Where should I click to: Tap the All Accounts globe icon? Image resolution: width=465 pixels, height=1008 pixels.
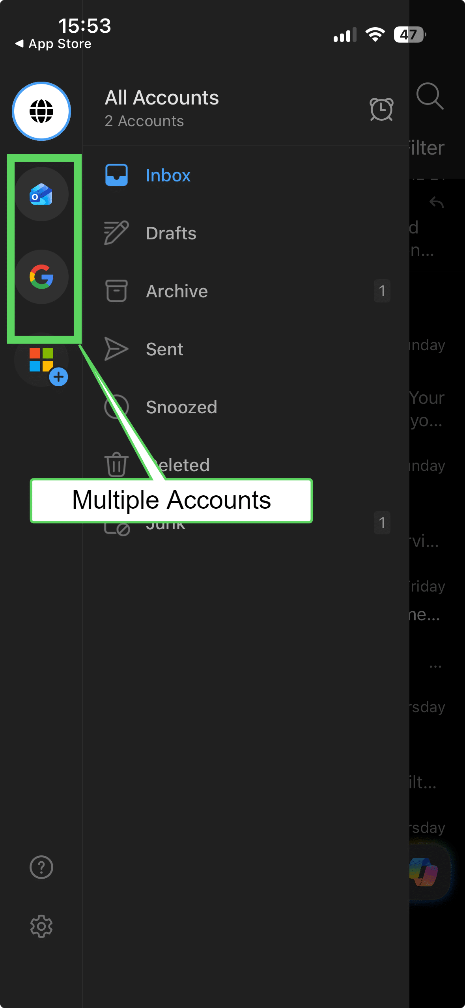pyautogui.click(x=41, y=111)
